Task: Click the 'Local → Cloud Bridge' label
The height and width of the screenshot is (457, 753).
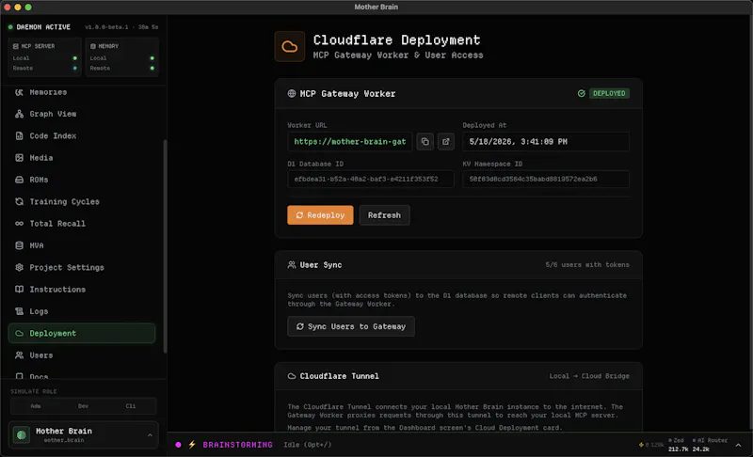Action: pyautogui.click(x=589, y=376)
